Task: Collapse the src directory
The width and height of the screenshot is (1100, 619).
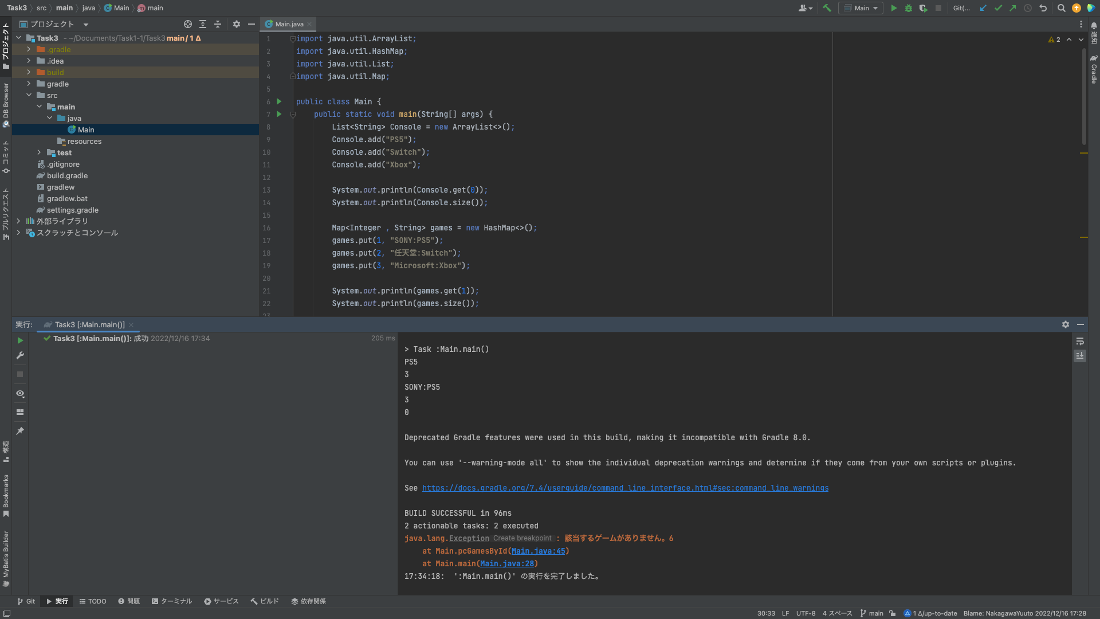Action: point(29,95)
